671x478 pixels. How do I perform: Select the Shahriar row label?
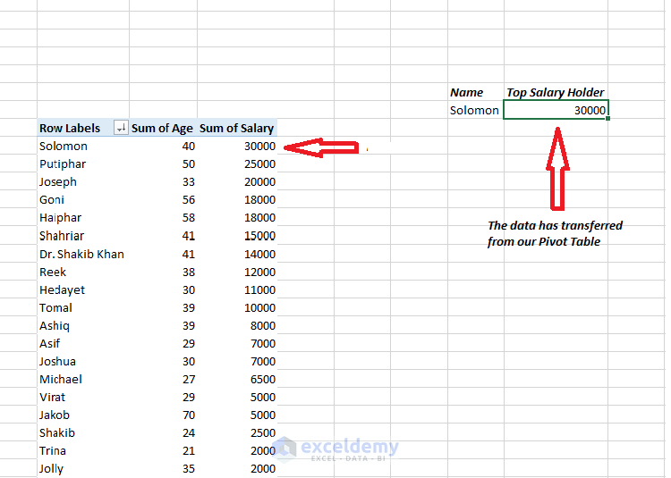(x=62, y=236)
